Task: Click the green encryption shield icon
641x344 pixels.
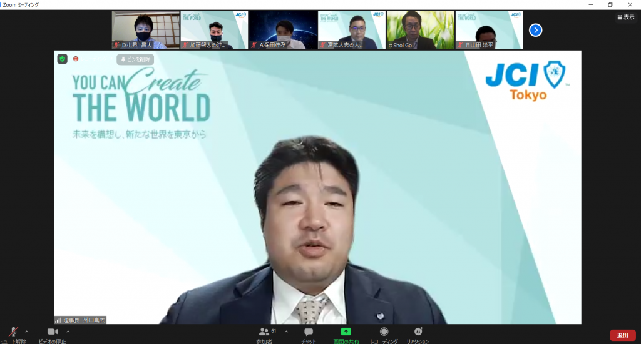Action: coord(63,59)
